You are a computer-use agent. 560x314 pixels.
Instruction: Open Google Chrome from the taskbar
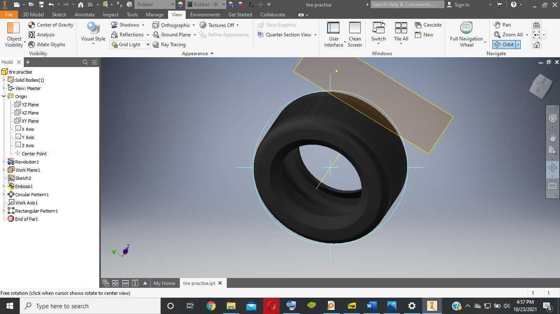[x=211, y=306]
